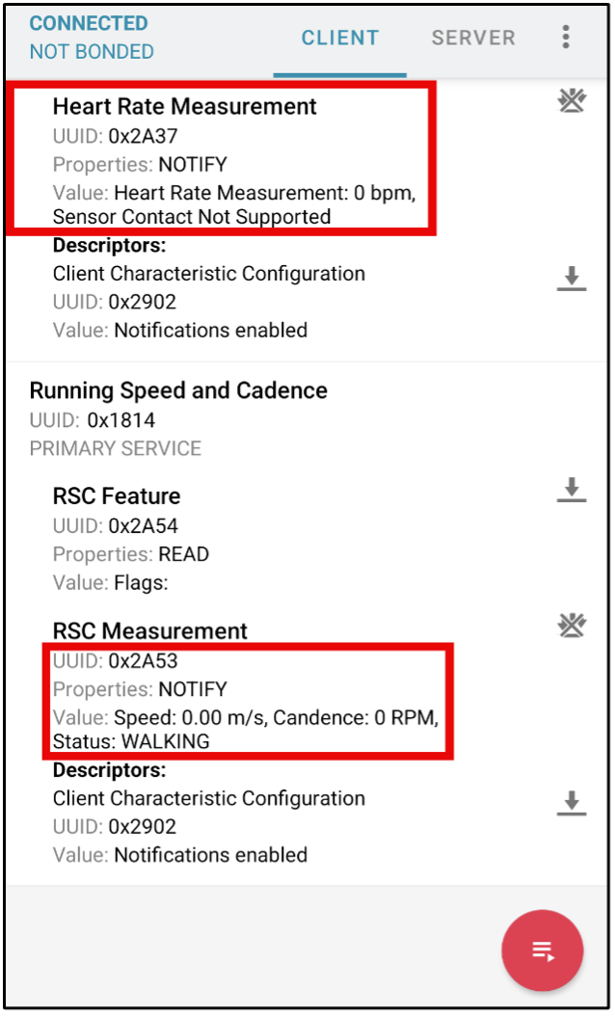This screenshot has width=615, height=1016.
Task: Tap the Heart Rate UUID 0x2A37
Action: click(x=143, y=136)
